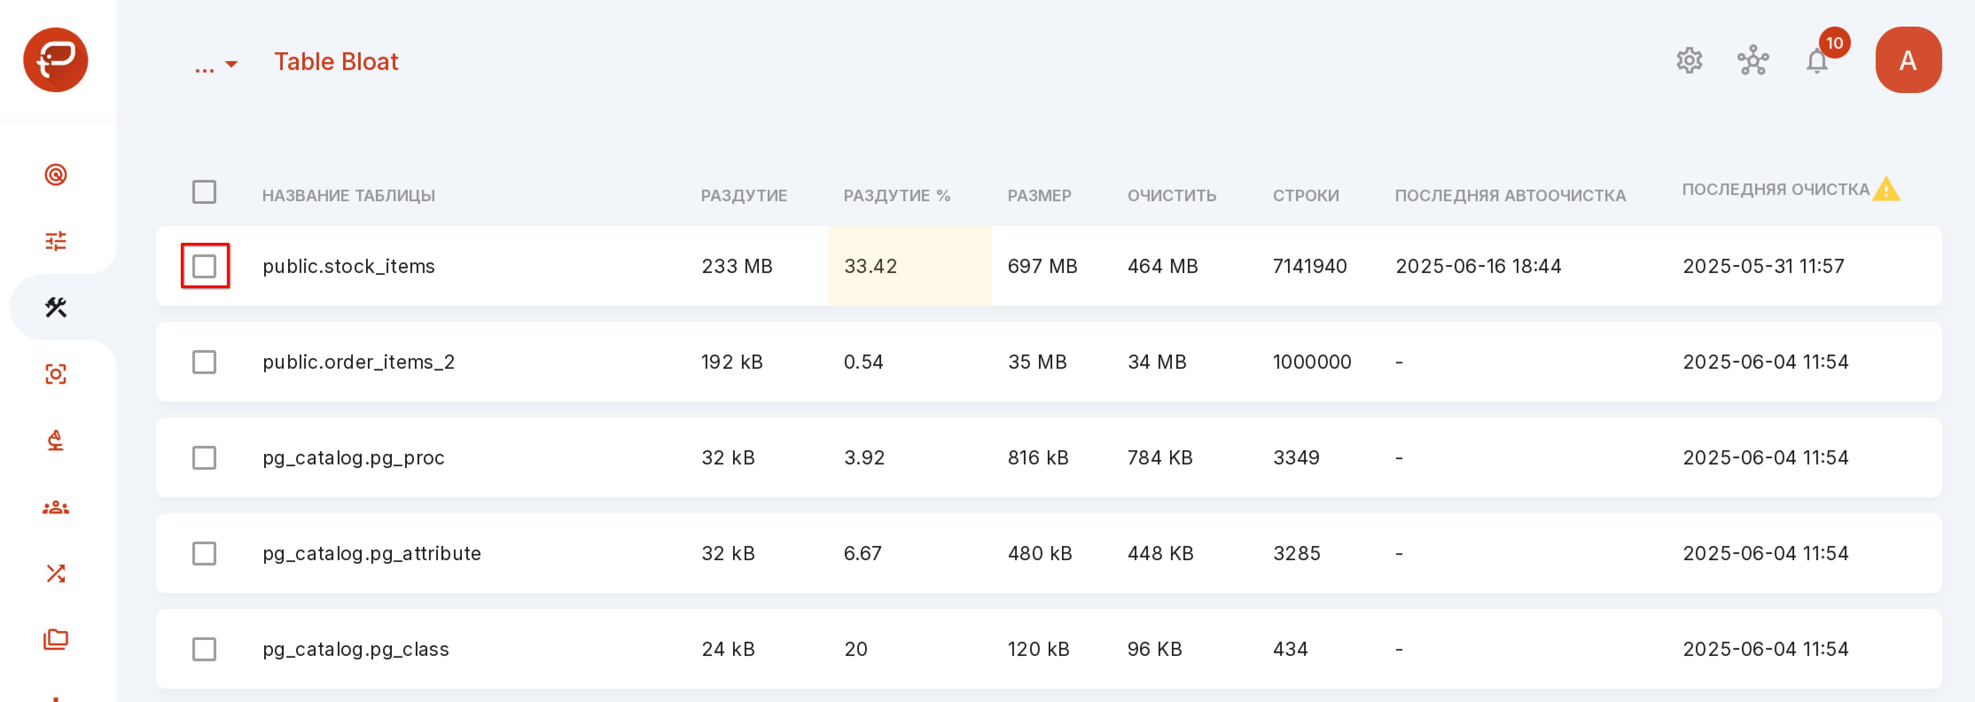This screenshot has width=1975, height=702.
Task: Click the 6.67 bloat percent value
Action: click(863, 554)
